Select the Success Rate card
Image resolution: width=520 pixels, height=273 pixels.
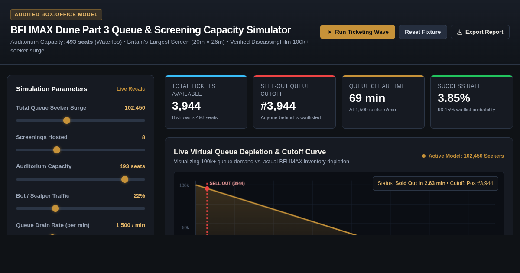(x=471, y=102)
